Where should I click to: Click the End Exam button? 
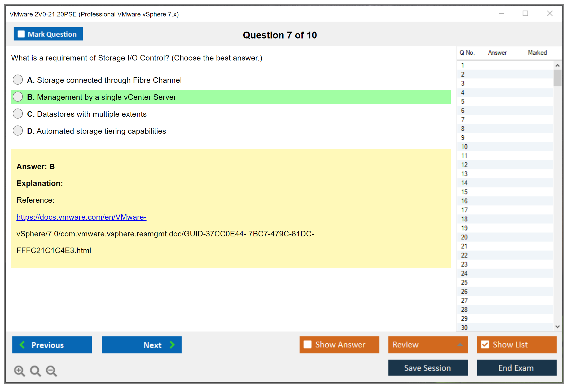click(516, 368)
